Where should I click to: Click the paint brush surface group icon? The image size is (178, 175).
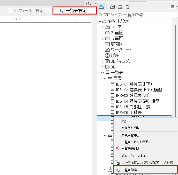point(110,170)
